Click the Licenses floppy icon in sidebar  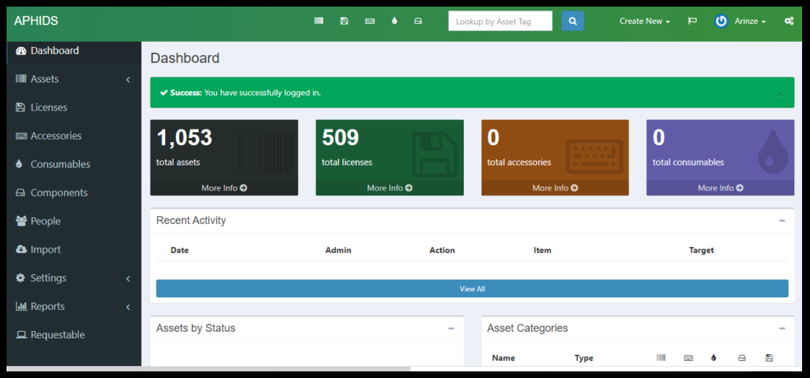[x=20, y=107]
